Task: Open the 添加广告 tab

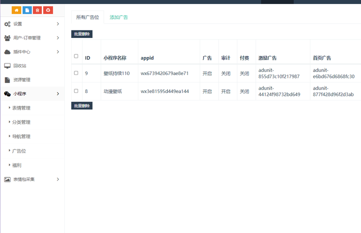Action: tap(118, 17)
